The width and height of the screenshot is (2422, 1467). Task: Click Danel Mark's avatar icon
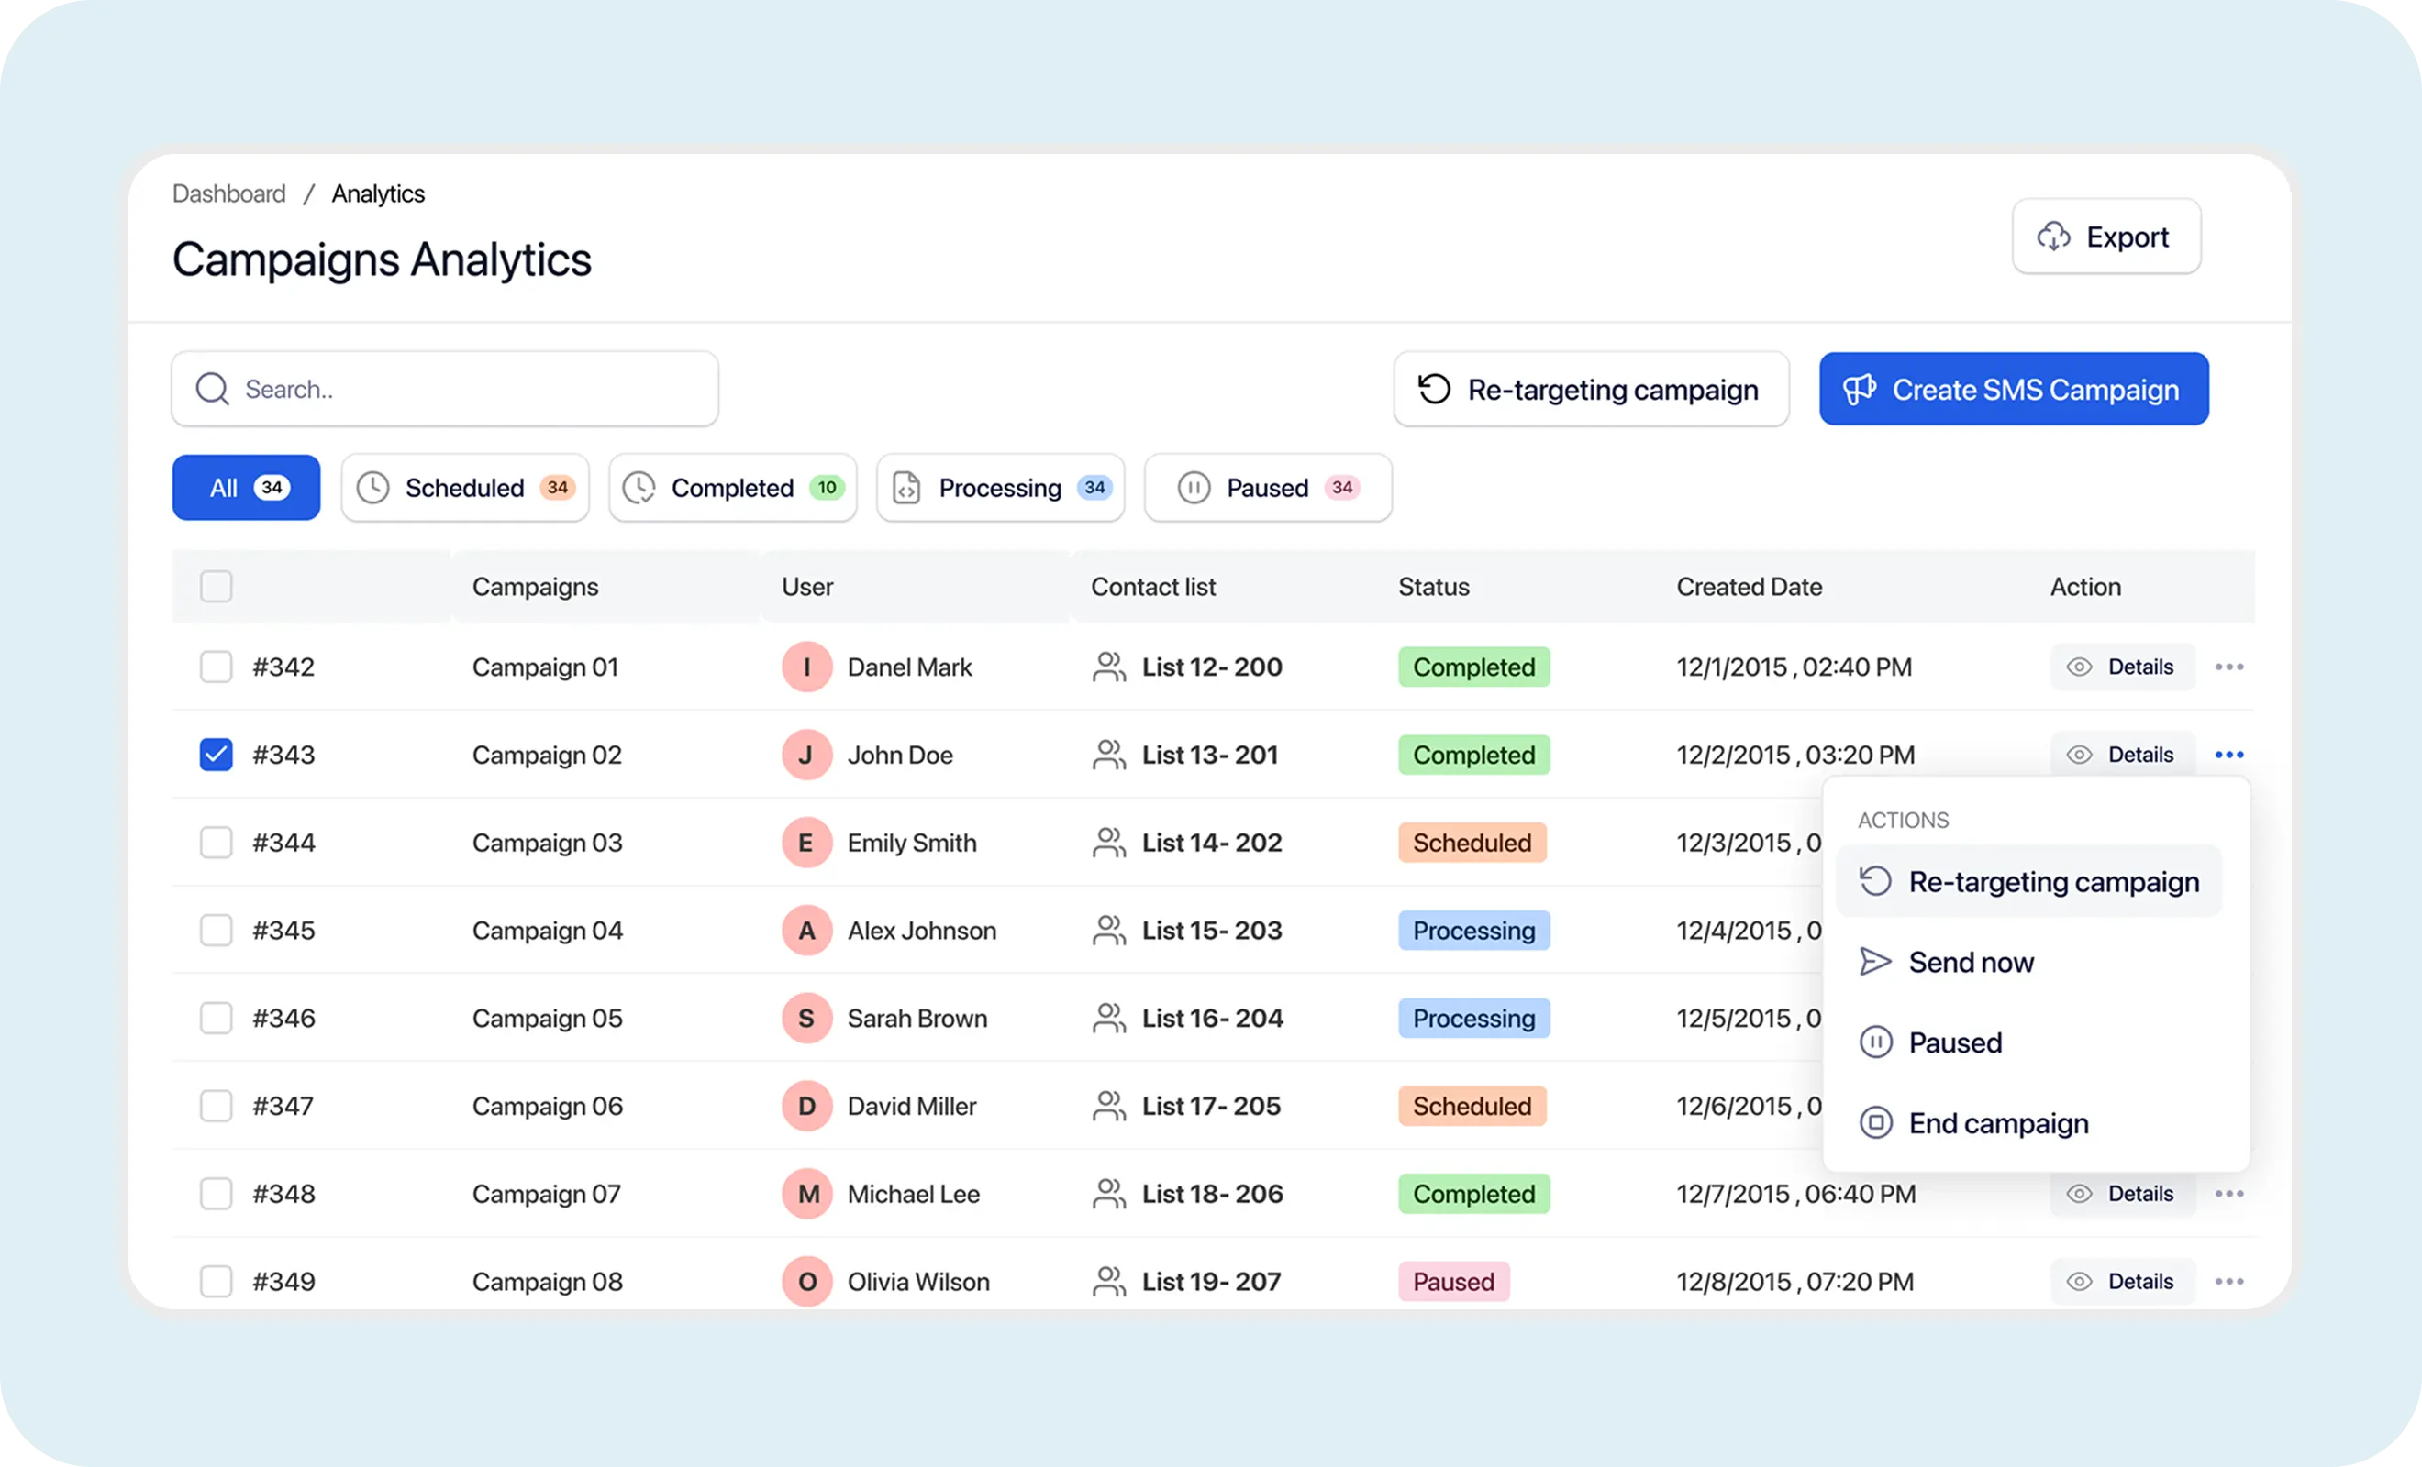(x=807, y=667)
